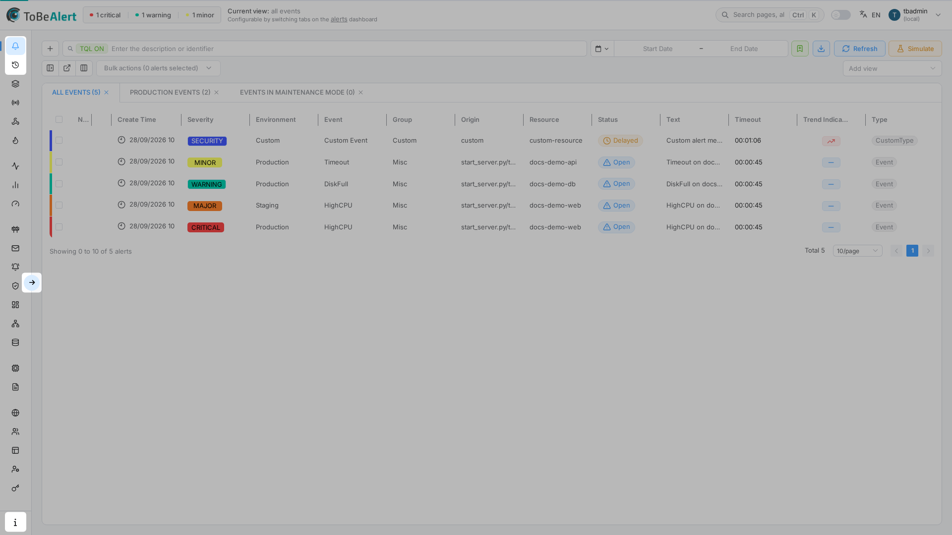Viewport: 952px width, 535px height.
Task: Check the WARNING alert row checkbox
Action: tap(59, 184)
